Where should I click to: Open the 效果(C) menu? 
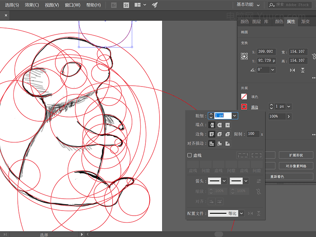click(x=32, y=5)
